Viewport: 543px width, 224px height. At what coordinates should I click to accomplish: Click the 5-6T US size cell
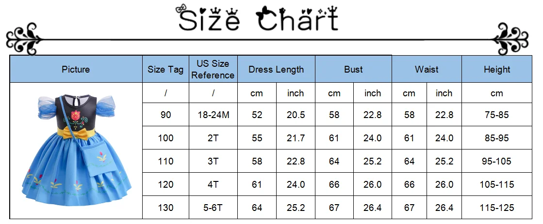[x=213, y=208]
